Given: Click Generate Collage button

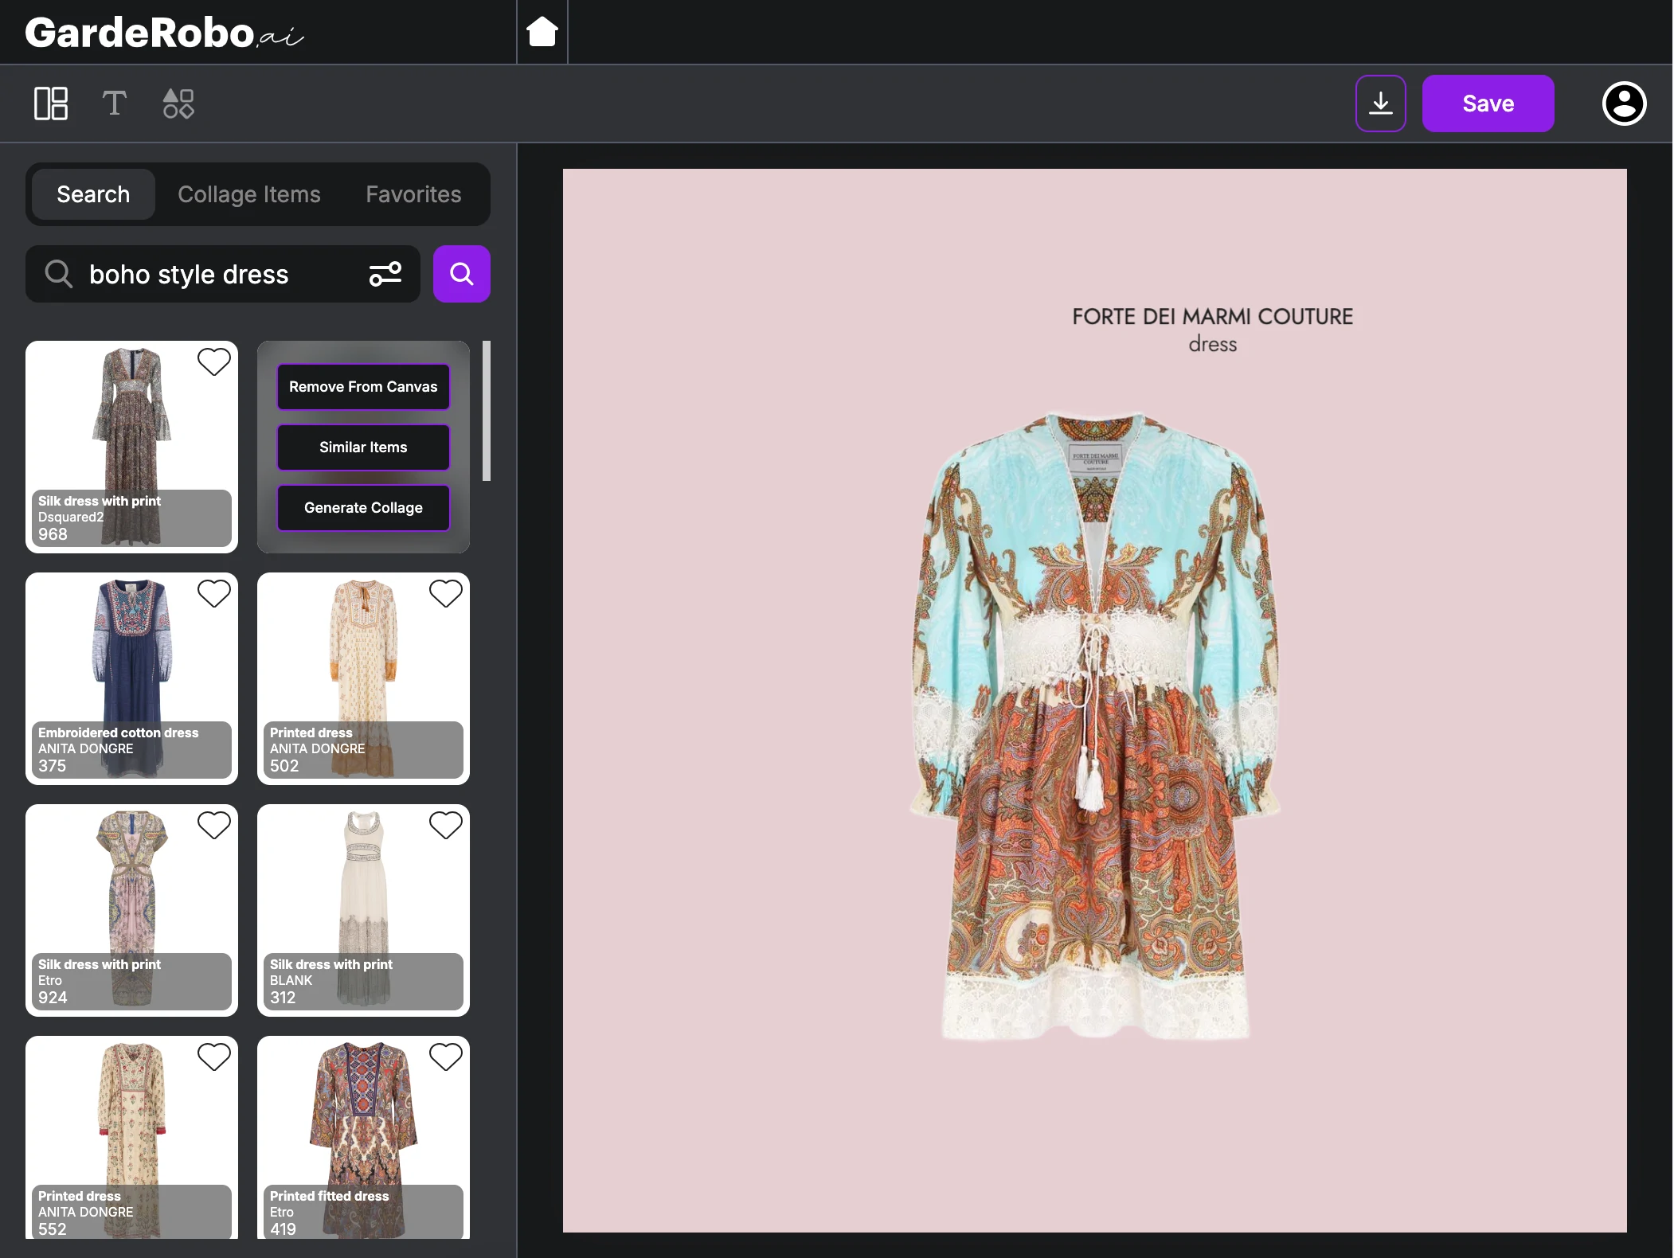Looking at the screenshot, I should click(x=363, y=508).
